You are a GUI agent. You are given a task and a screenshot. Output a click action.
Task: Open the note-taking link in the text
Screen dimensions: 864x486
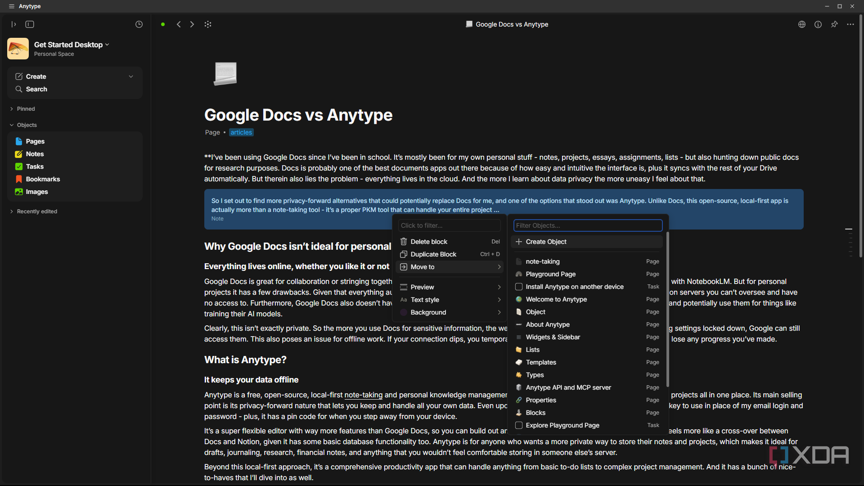(x=363, y=395)
